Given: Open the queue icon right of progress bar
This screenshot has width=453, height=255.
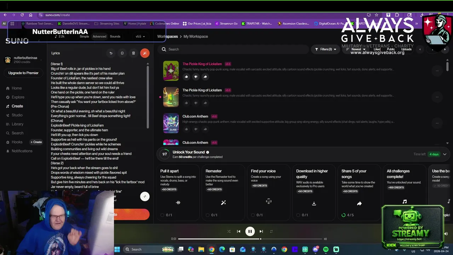Looking at the screenshot, I should tap(325, 239).
